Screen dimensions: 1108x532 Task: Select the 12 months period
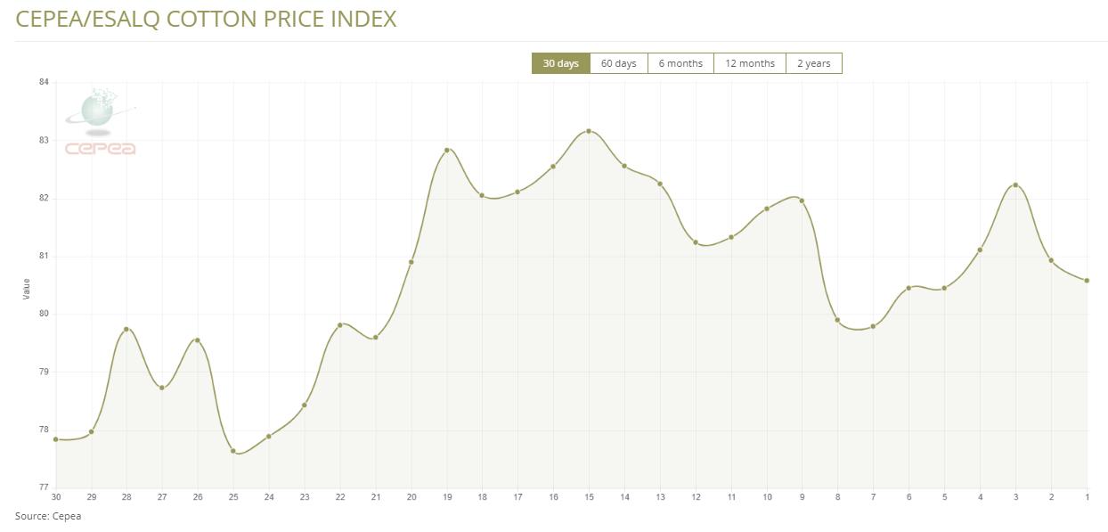(749, 63)
